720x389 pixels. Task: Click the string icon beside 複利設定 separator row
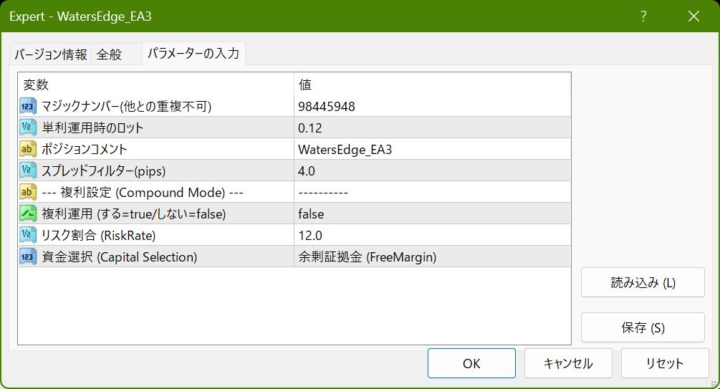pyautogui.click(x=28, y=192)
